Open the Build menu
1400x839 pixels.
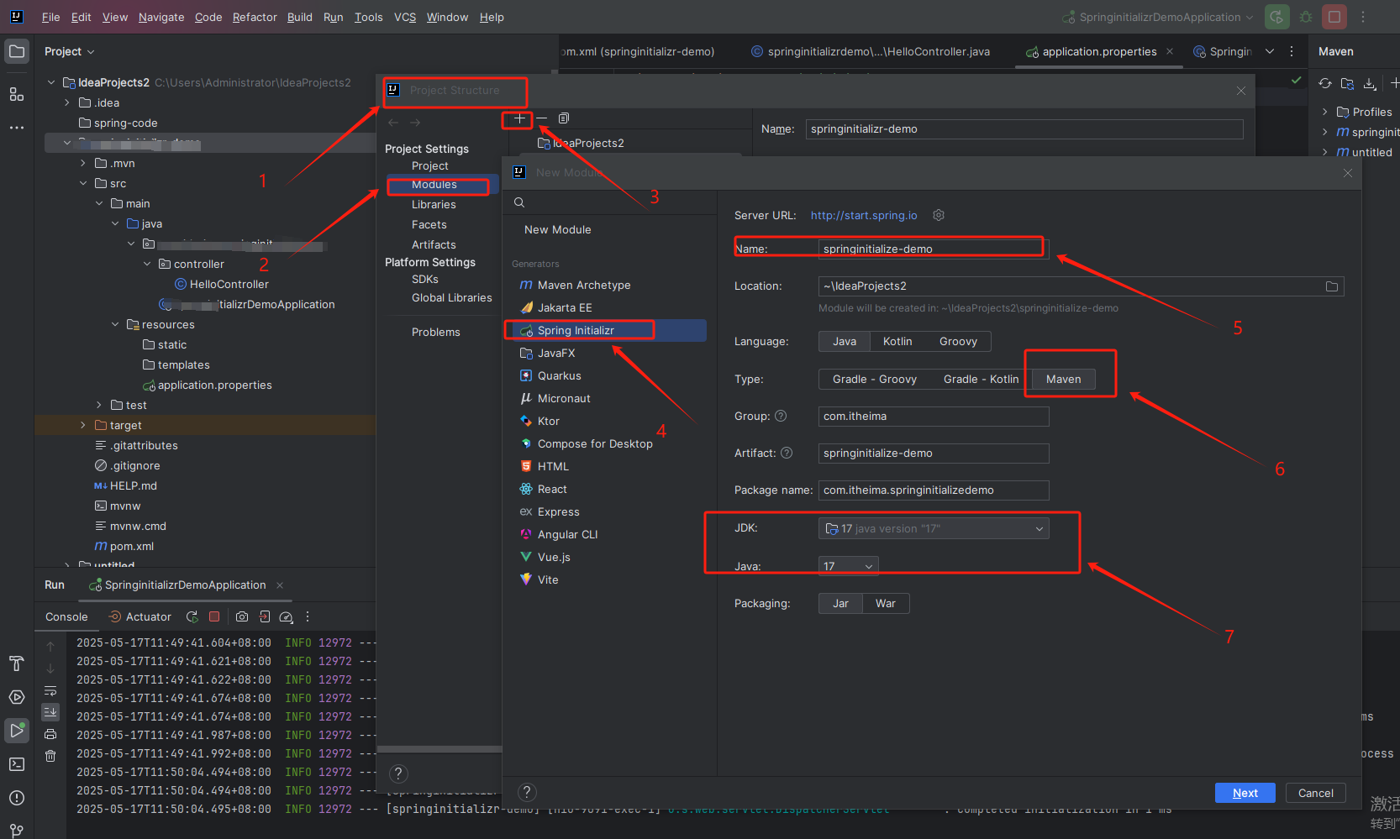tap(300, 17)
